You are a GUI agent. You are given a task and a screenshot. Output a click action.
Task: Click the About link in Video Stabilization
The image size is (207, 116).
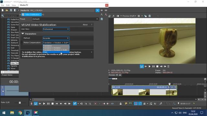click(85, 25)
